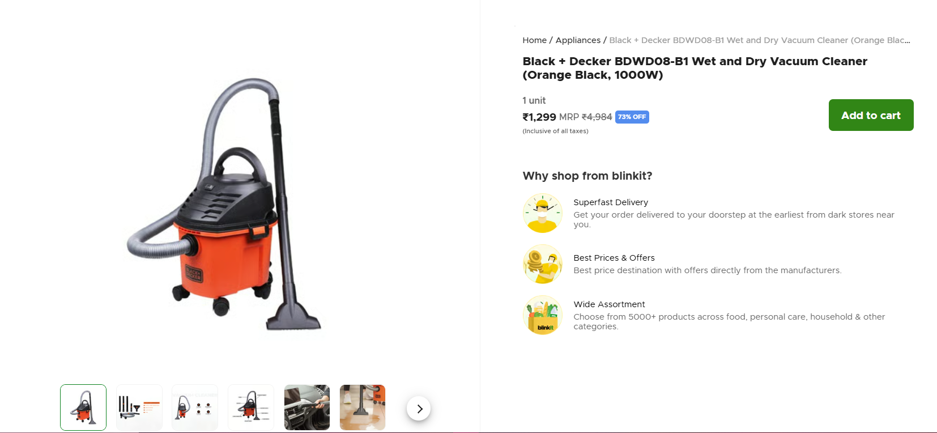Click the truncated product name breadcrumb

coord(759,40)
